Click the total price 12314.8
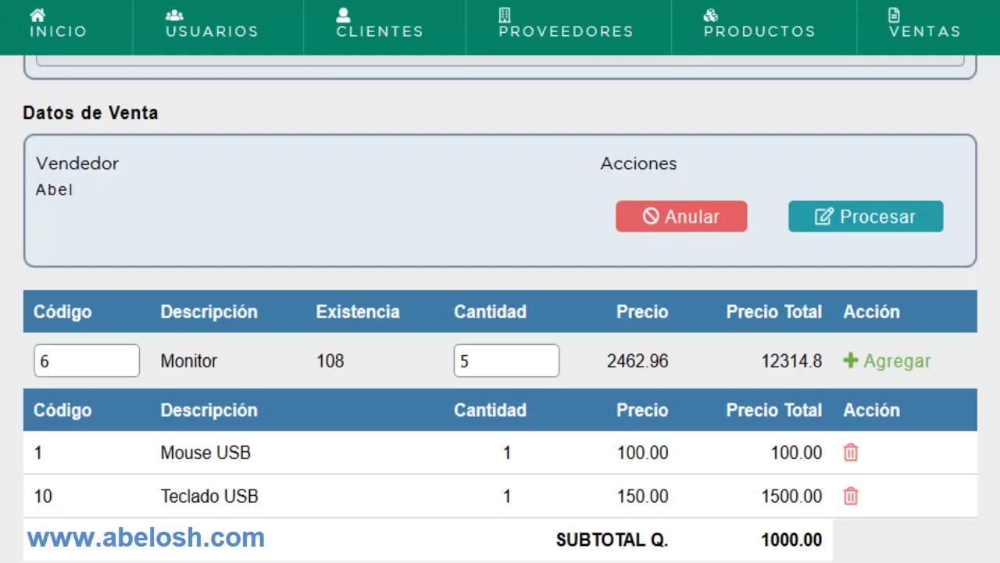Viewport: 1000px width, 563px height. click(791, 361)
